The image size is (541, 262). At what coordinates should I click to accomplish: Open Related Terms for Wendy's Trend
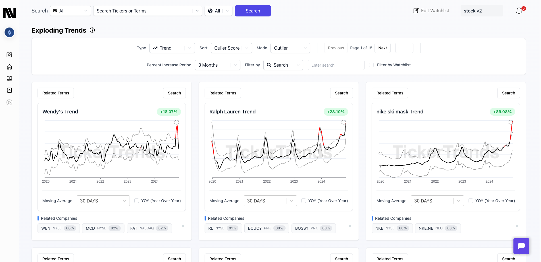click(56, 93)
